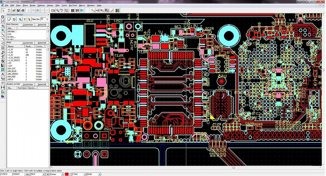Click the zoom icon in Design Manager

(x=20, y=19)
